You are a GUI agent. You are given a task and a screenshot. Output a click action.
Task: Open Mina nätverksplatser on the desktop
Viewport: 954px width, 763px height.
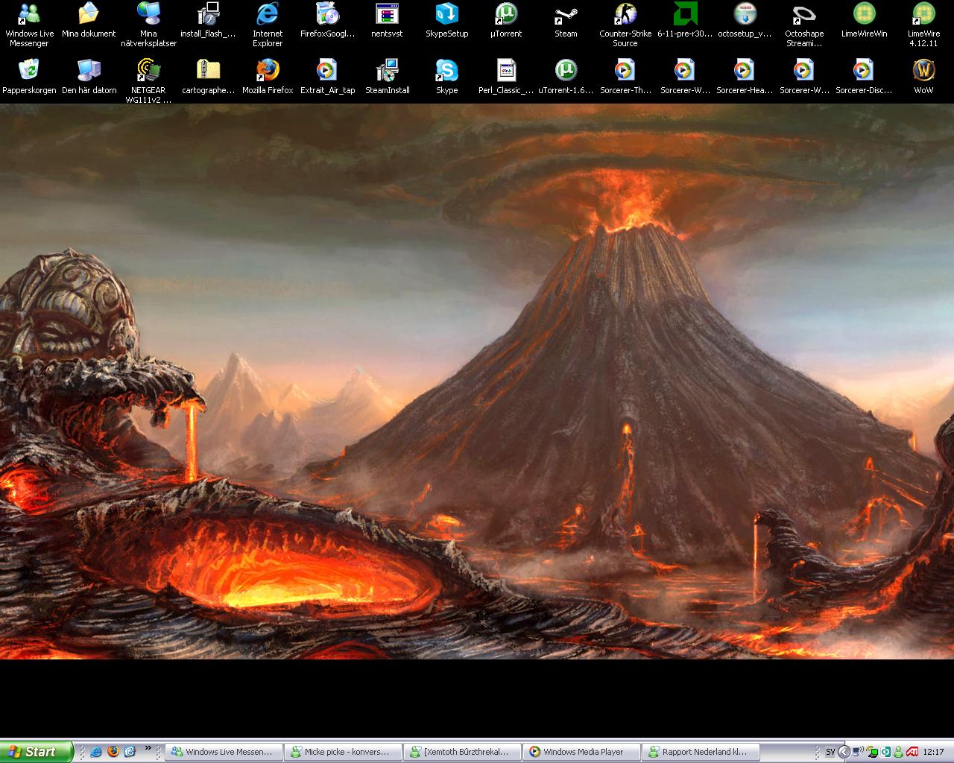pos(148,24)
